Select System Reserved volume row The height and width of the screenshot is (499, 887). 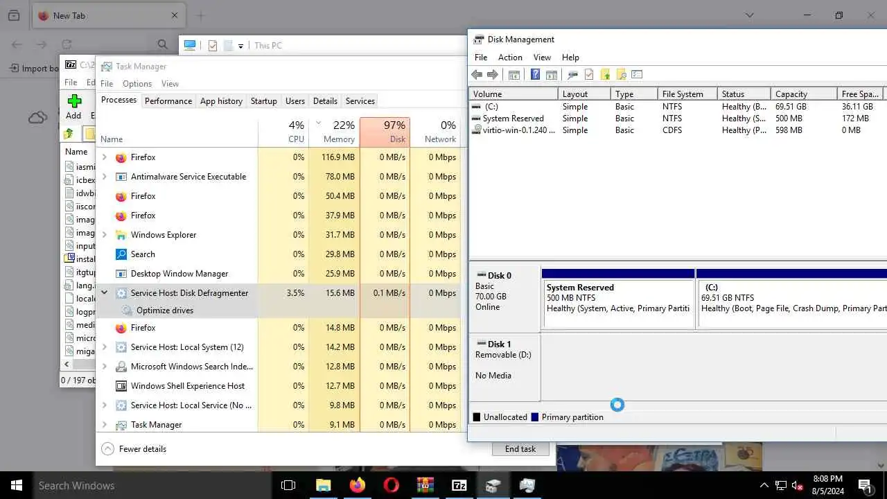(678, 119)
